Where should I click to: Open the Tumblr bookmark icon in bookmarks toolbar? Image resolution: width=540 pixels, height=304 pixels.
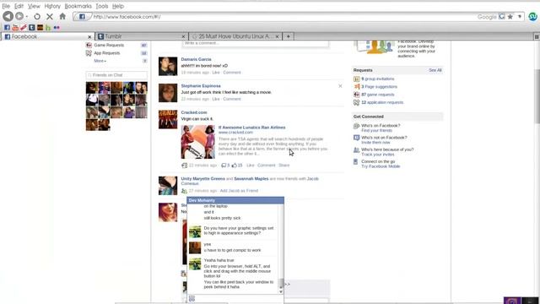click(32, 28)
